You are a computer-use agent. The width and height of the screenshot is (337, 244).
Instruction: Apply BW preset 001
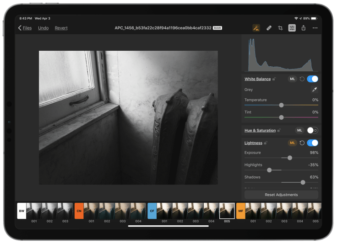pos(34,211)
